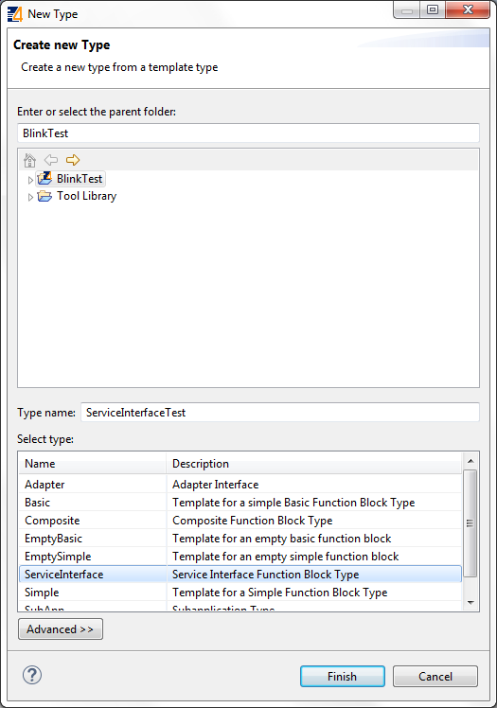497x708 pixels.
Task: Sort the type list by Name column header
Action: pyautogui.click(x=93, y=463)
